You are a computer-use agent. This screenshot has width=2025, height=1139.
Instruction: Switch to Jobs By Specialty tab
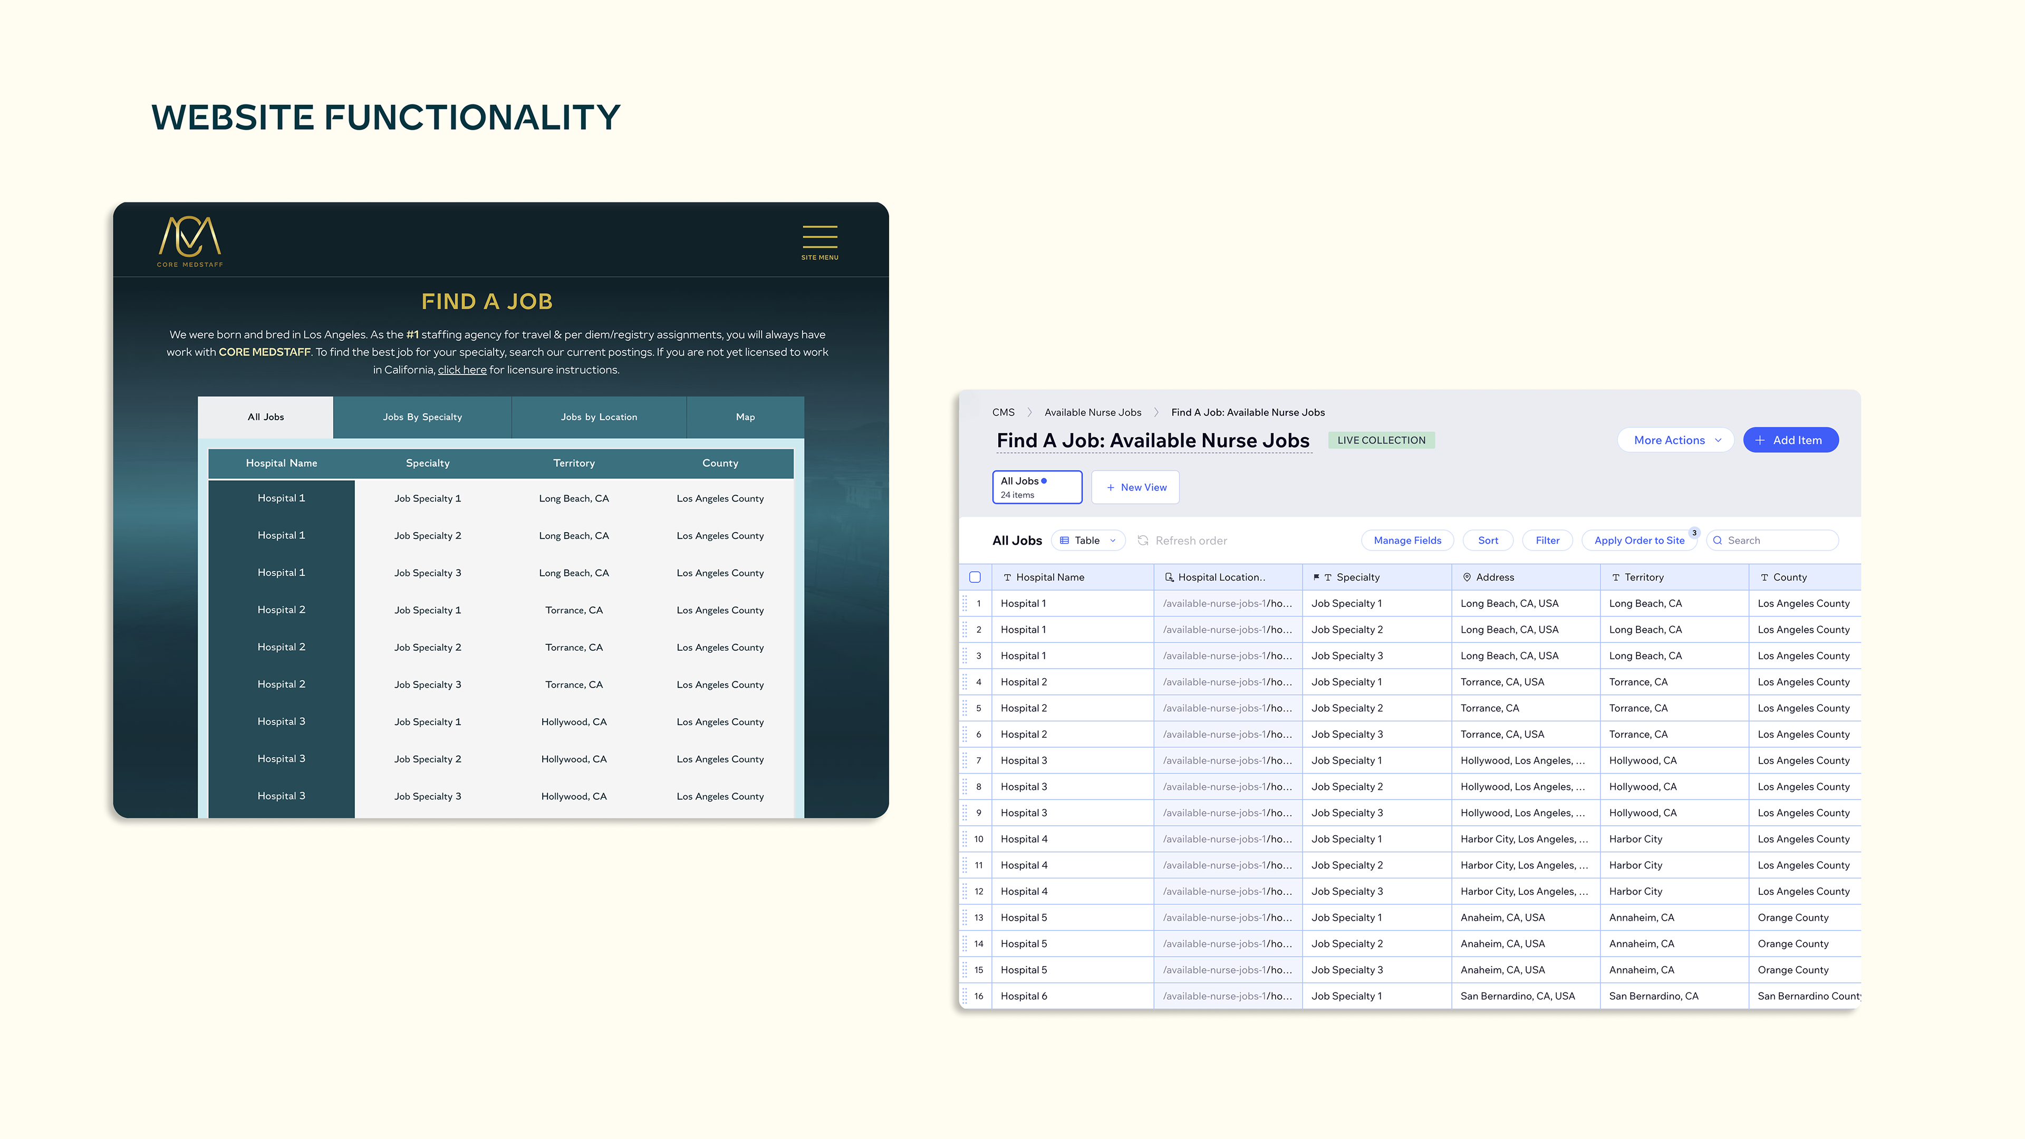click(x=422, y=417)
